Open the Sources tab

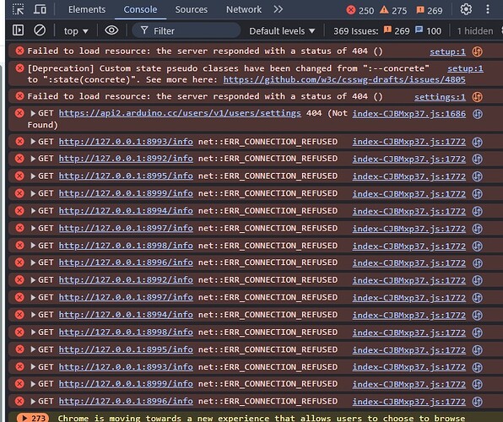(192, 9)
